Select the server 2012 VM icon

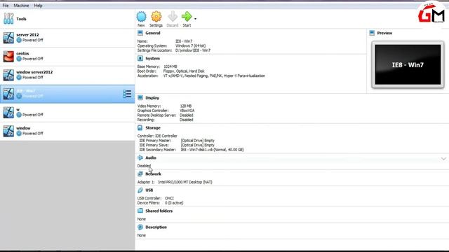click(8, 38)
